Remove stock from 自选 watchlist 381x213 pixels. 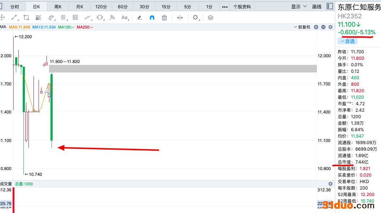pos(348,41)
